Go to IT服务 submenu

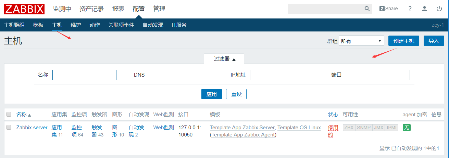click(179, 25)
